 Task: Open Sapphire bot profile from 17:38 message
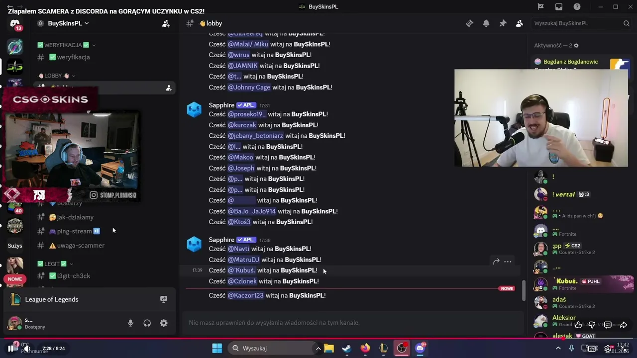[x=221, y=240]
